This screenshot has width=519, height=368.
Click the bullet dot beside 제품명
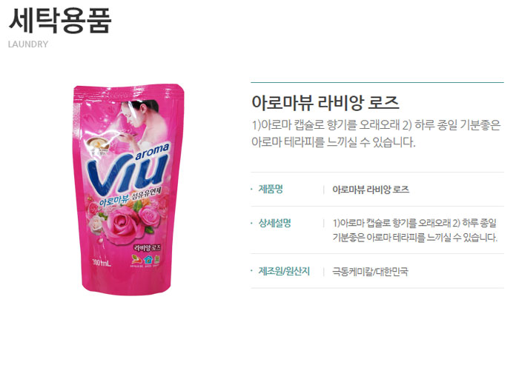pyautogui.click(x=252, y=189)
